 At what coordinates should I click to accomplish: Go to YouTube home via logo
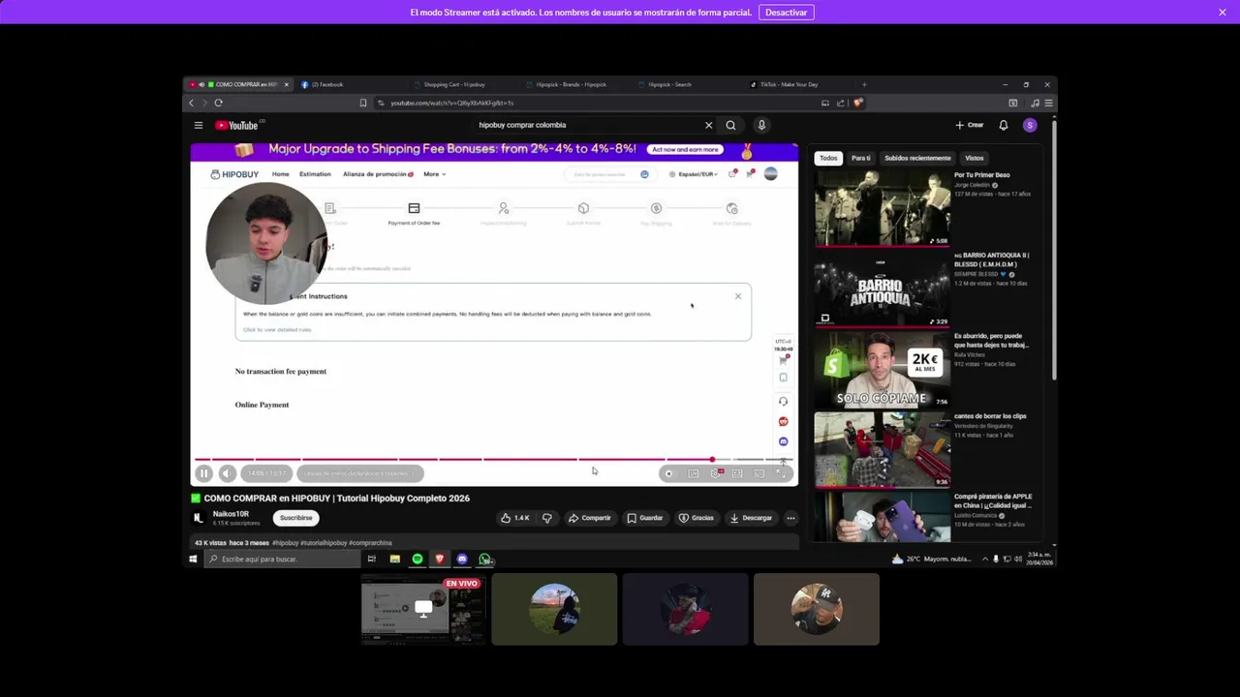[x=236, y=125]
